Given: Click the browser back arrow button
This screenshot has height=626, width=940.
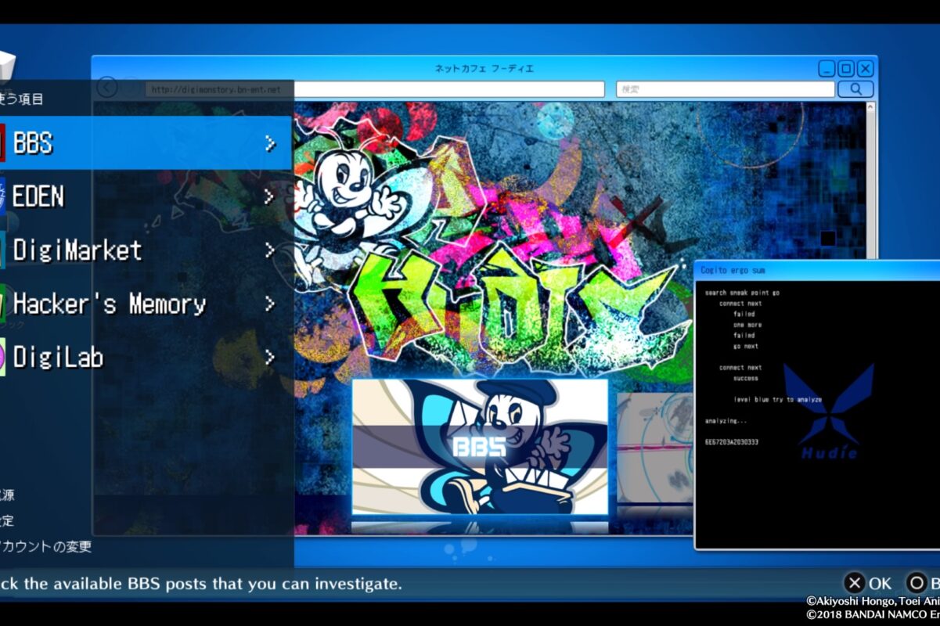Looking at the screenshot, I should pos(107,88).
